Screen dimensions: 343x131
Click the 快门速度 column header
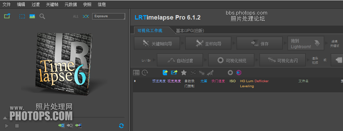[x=218, y=81]
